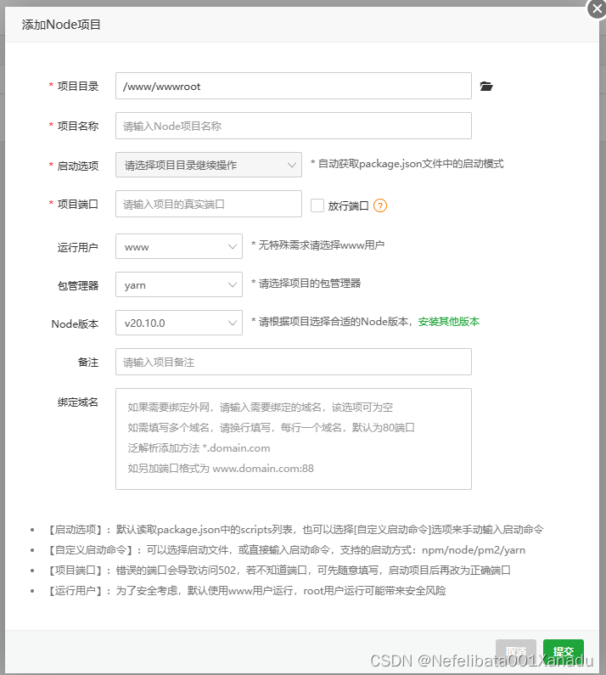Click hint text 无特殊需求请选择www用户
This screenshot has height=675, width=606.
pyautogui.click(x=321, y=245)
